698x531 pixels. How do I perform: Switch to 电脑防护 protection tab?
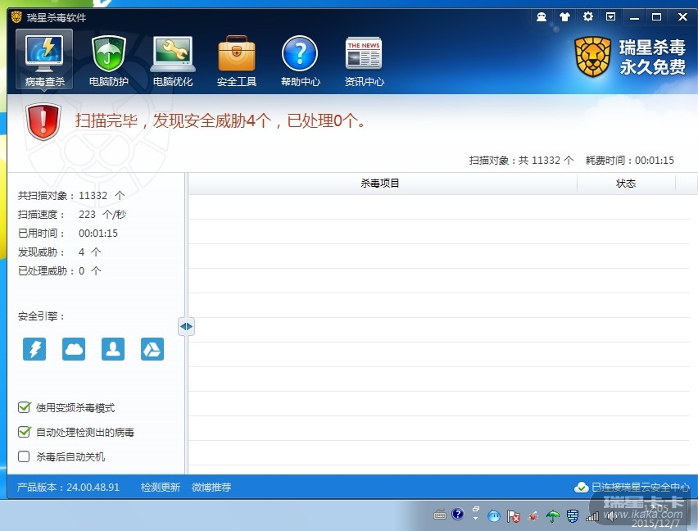pyautogui.click(x=109, y=60)
